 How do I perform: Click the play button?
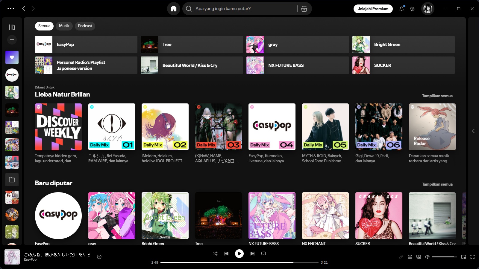point(239,253)
